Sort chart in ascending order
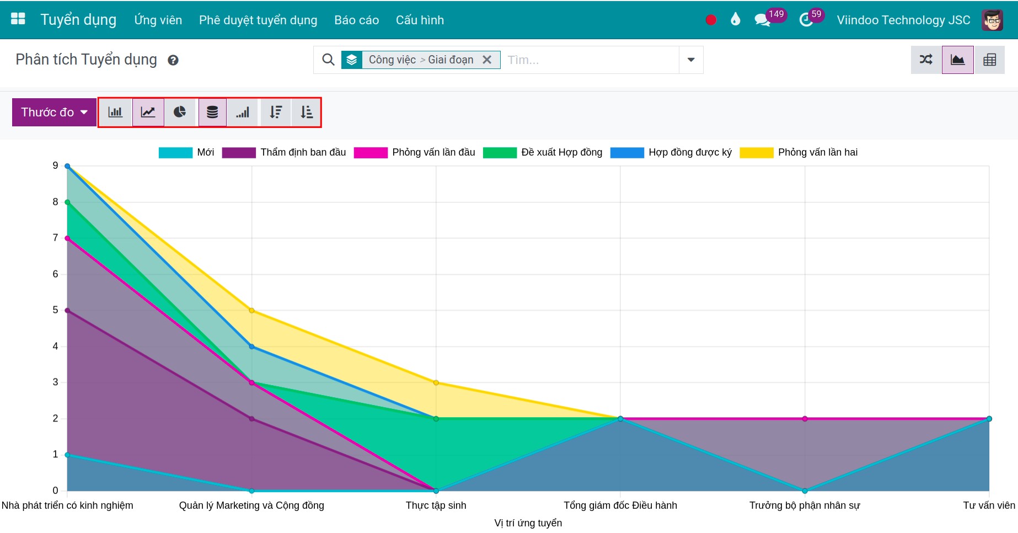Image resolution: width=1018 pixels, height=533 pixels. (307, 113)
